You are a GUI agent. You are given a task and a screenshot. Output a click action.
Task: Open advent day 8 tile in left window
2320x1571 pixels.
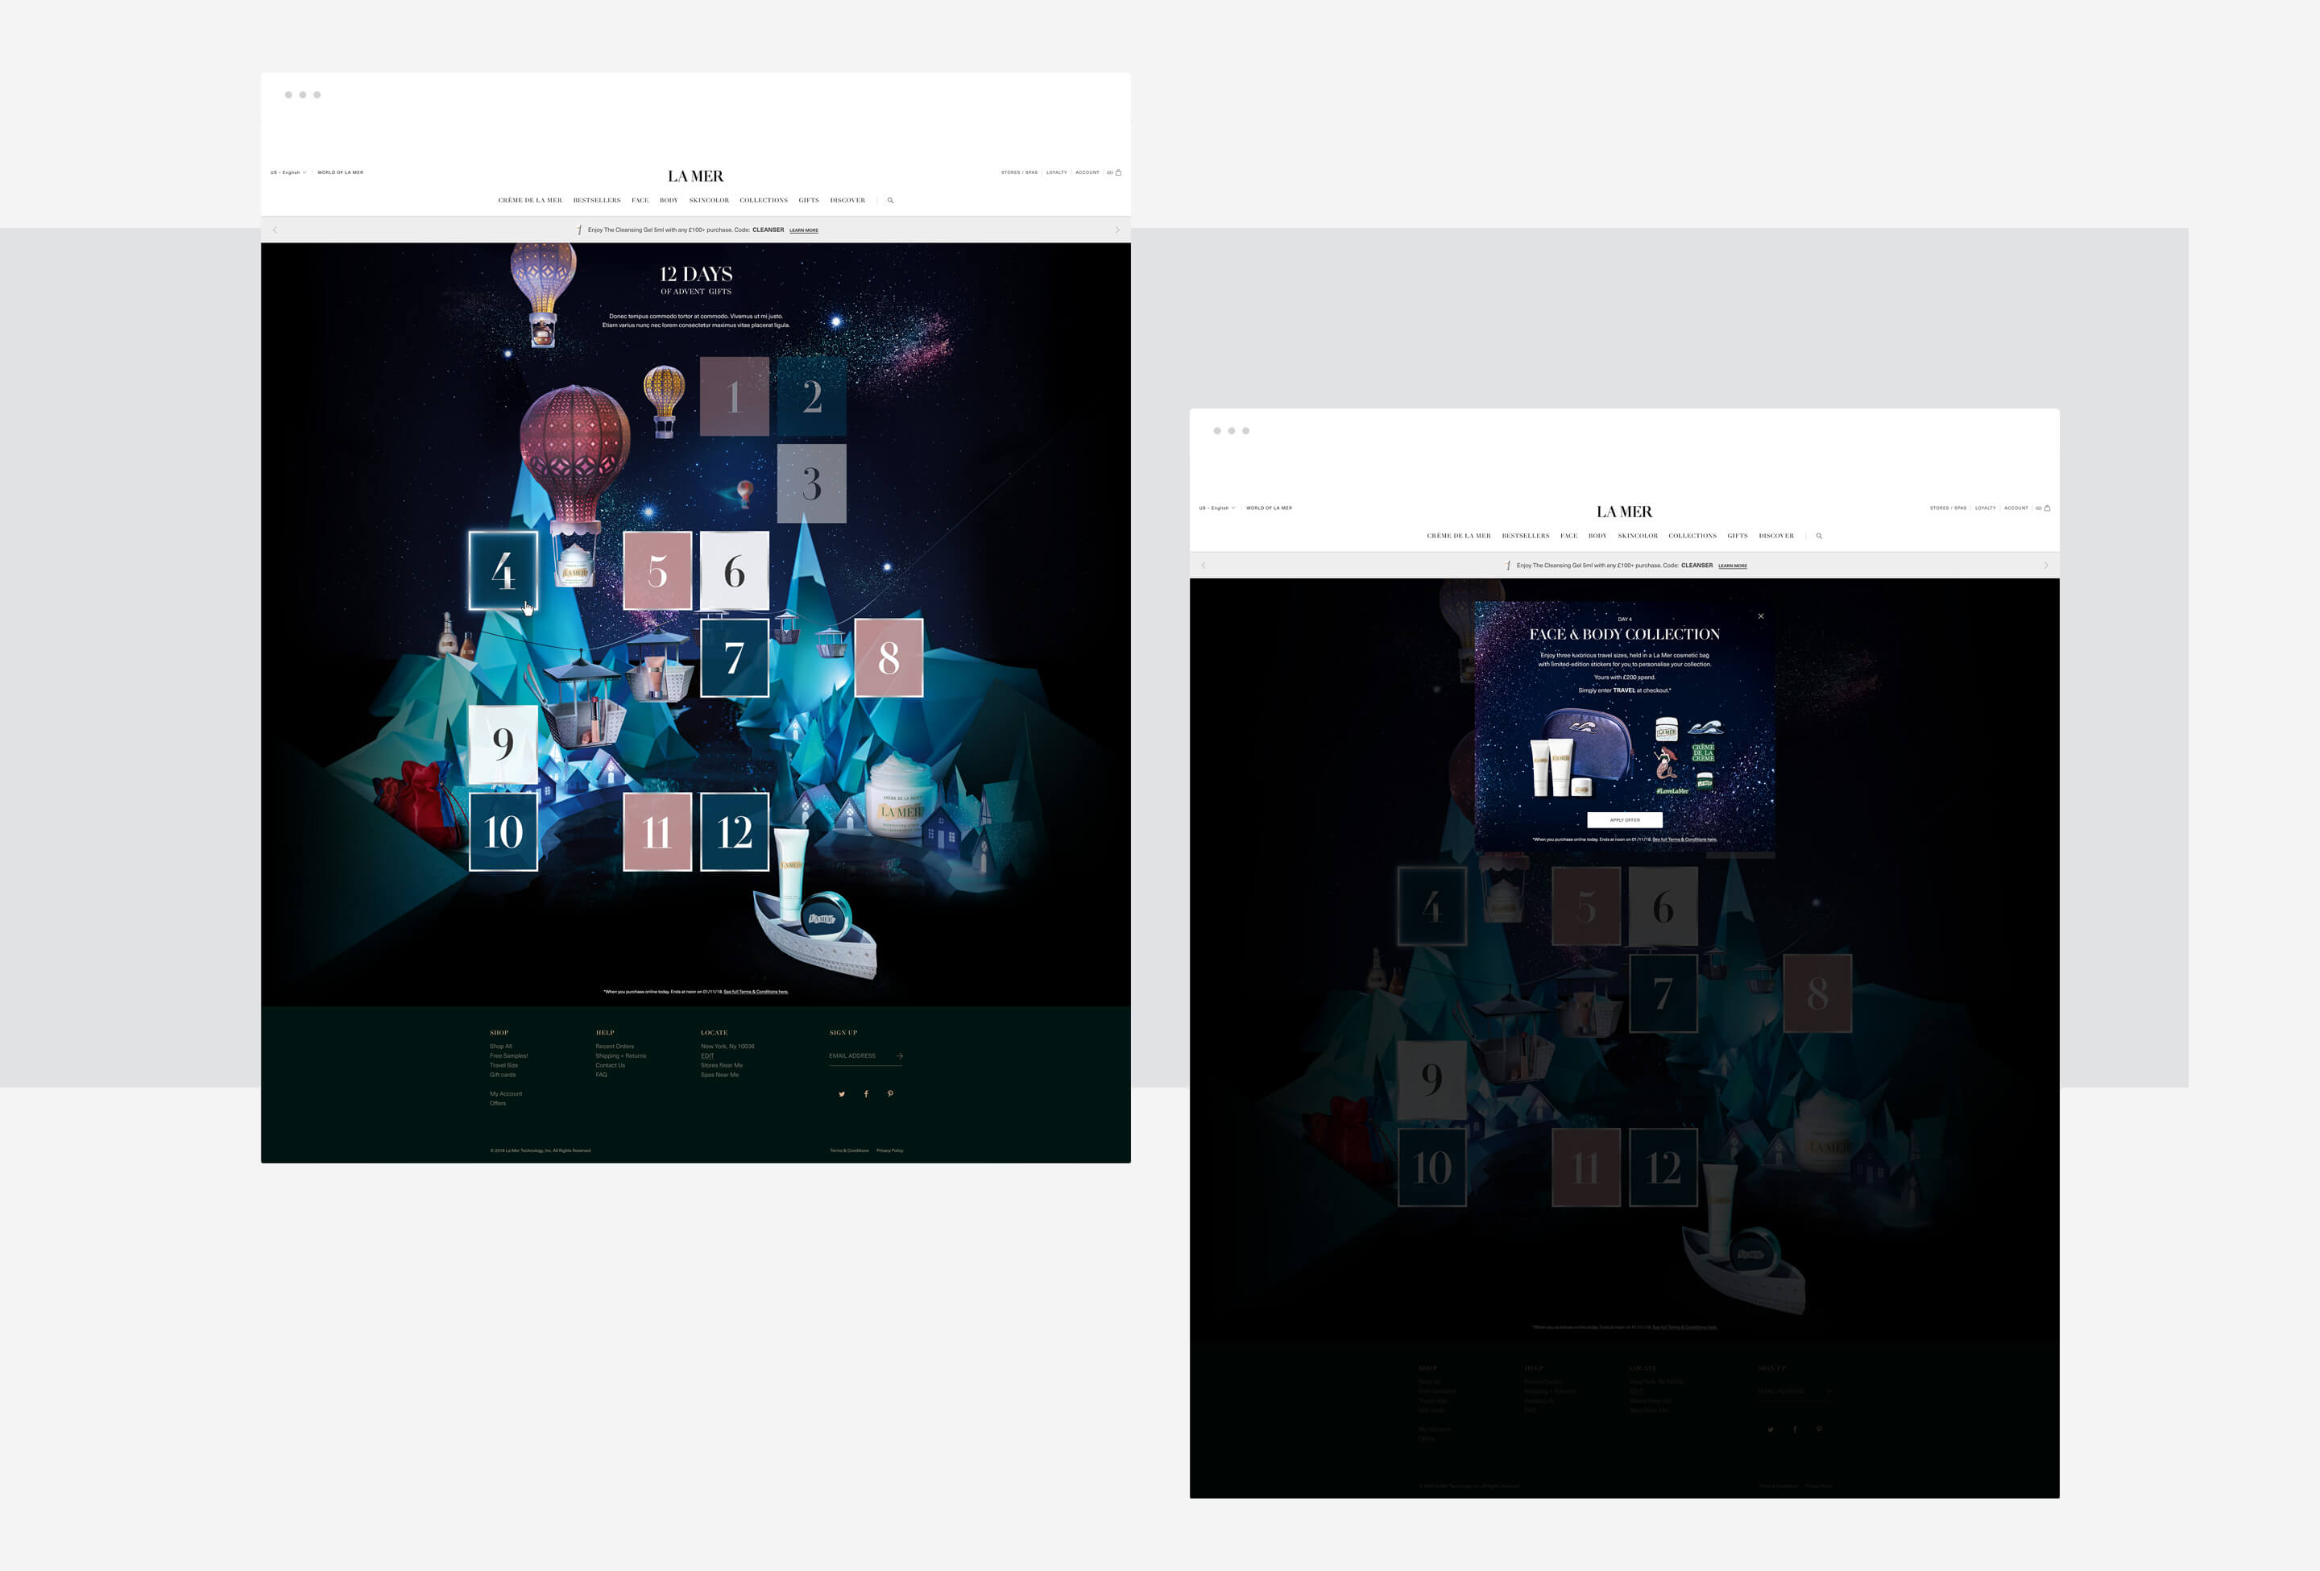click(889, 657)
